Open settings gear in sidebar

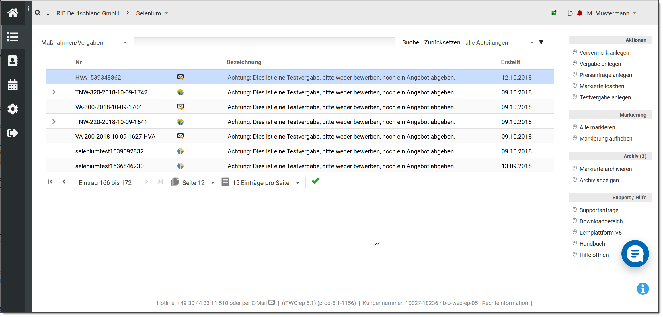[x=13, y=109]
